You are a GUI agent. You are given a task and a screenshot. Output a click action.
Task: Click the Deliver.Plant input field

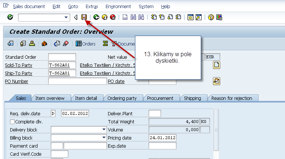(x=155, y=113)
